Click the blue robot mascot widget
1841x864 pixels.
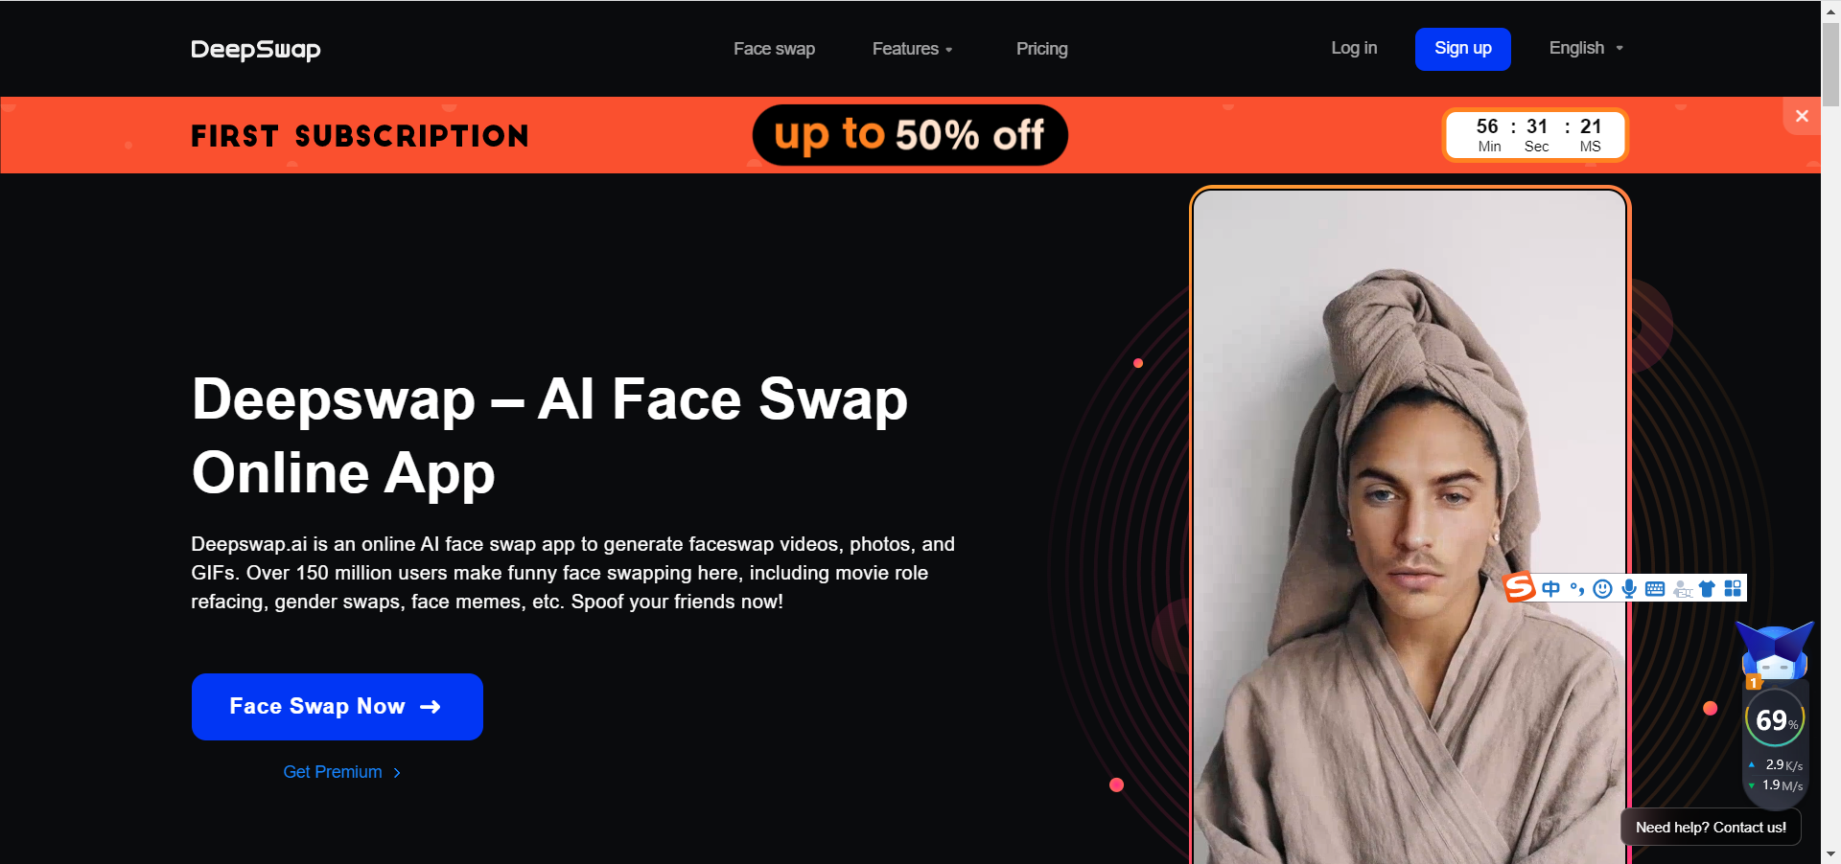pyautogui.click(x=1775, y=651)
